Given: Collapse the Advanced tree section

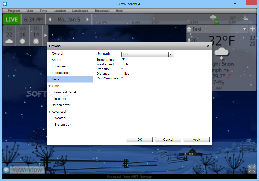Looking at the screenshot, I should point(49,112).
